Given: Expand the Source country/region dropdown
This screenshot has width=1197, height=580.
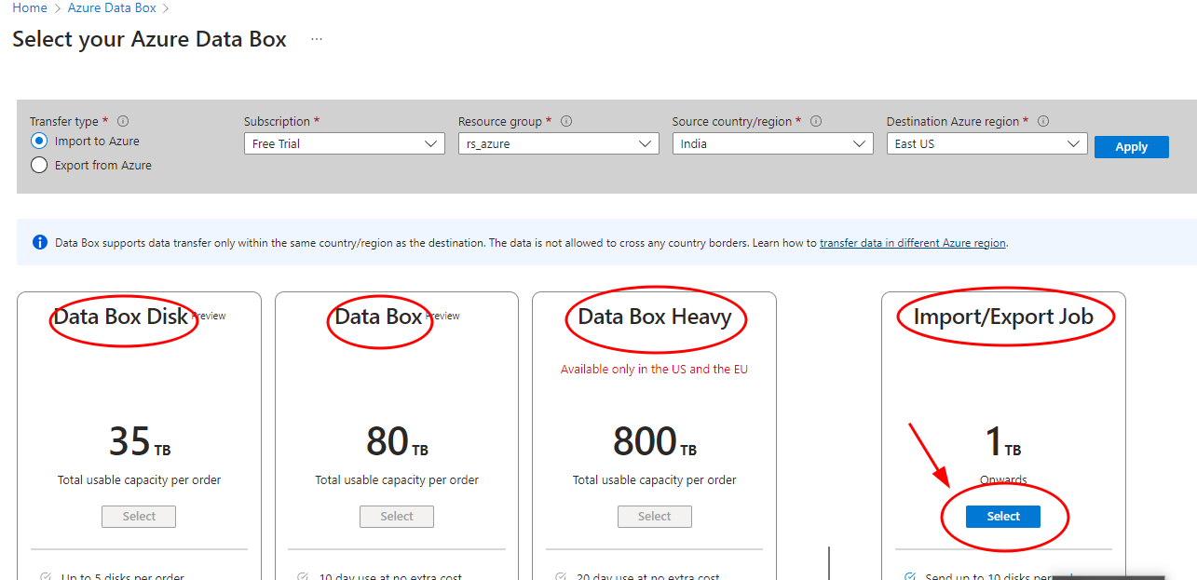Looking at the screenshot, I should [x=772, y=142].
